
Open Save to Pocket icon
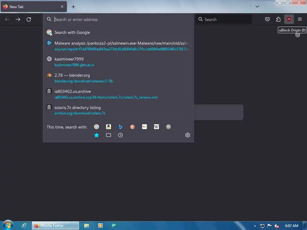click(x=267, y=19)
